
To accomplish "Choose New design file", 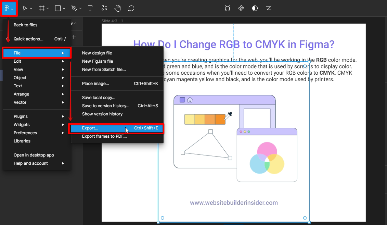I will (117, 53).
